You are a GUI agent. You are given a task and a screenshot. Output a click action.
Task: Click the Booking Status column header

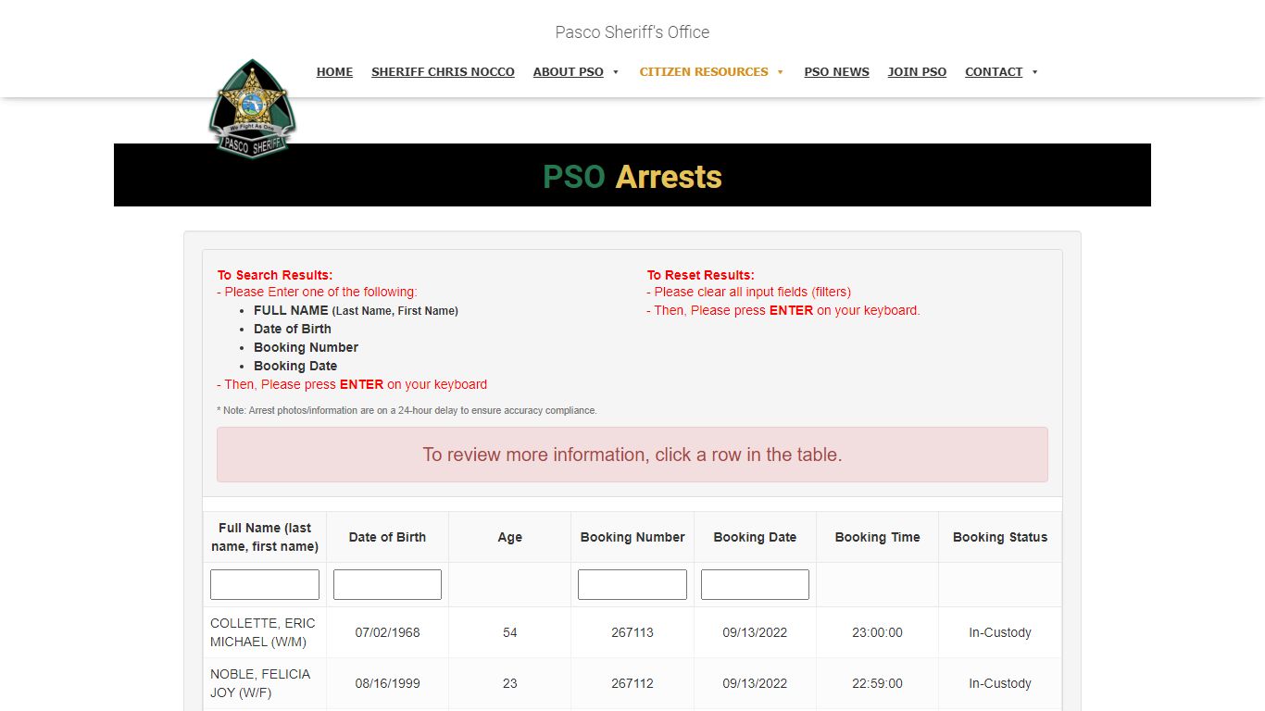(1000, 537)
